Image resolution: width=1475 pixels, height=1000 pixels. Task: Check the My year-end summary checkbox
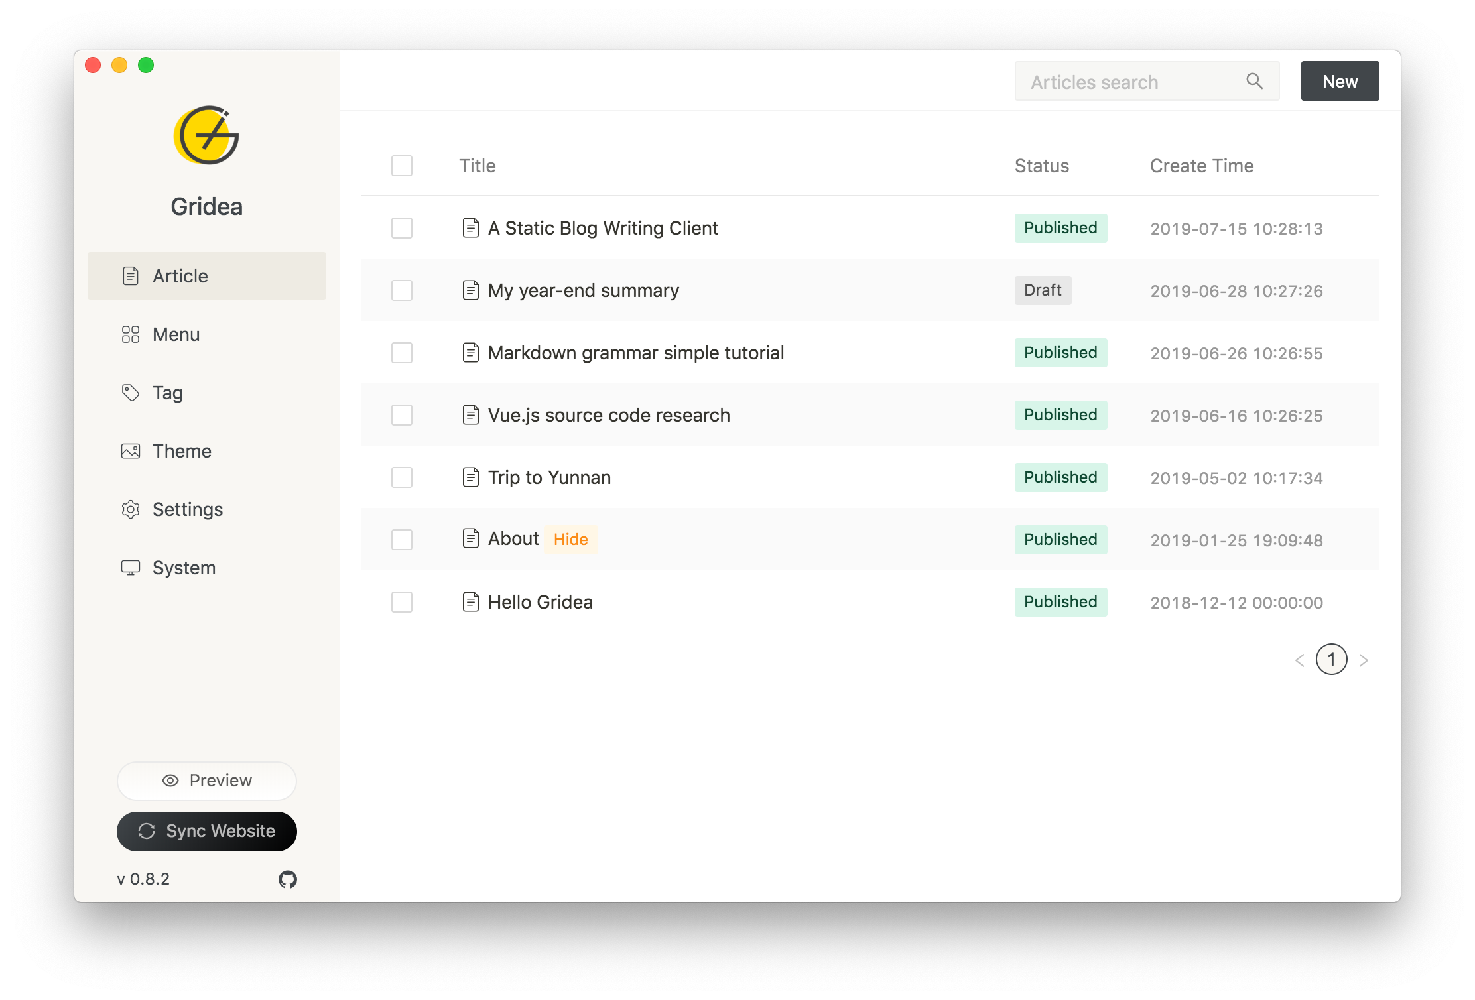(402, 290)
